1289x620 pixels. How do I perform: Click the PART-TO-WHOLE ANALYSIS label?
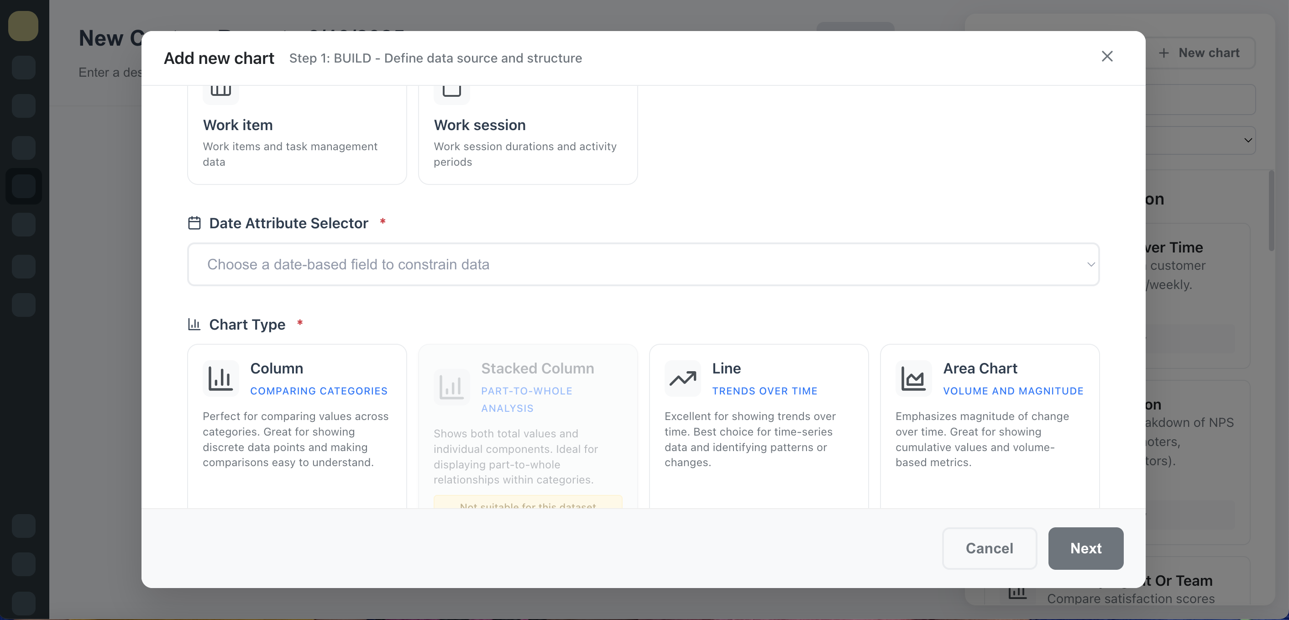(x=527, y=399)
